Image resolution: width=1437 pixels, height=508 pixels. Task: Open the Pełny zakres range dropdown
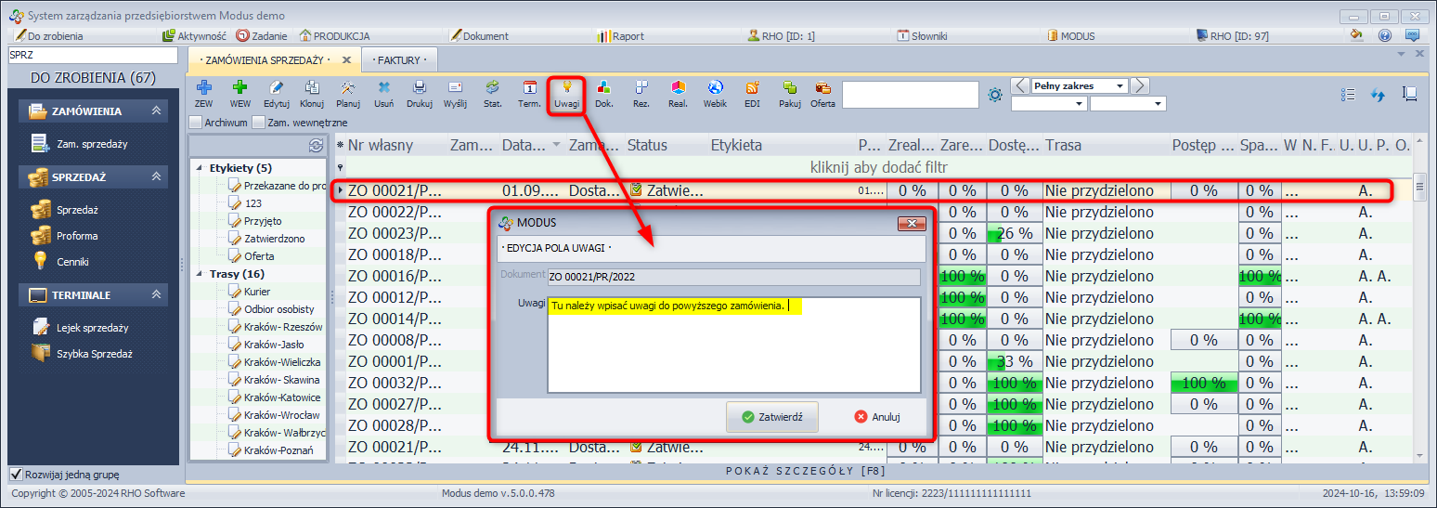pos(1121,86)
